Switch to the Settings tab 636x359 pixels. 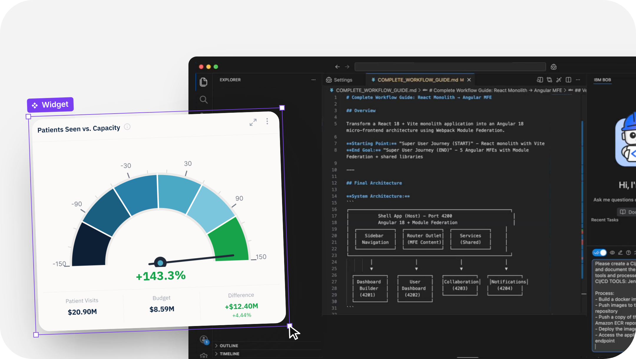(339, 80)
